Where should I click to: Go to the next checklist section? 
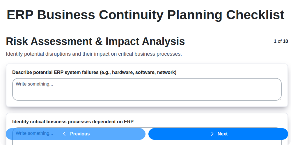point(218,134)
